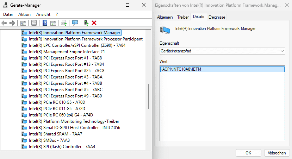Switch to the Treiber tab
This screenshot has width=292, height=159.
click(183, 17)
